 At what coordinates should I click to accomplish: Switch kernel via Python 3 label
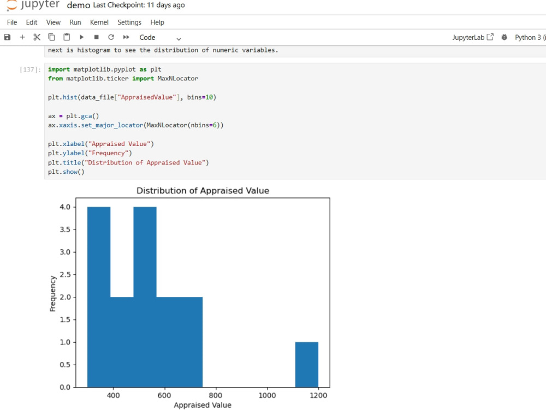pyautogui.click(x=530, y=37)
